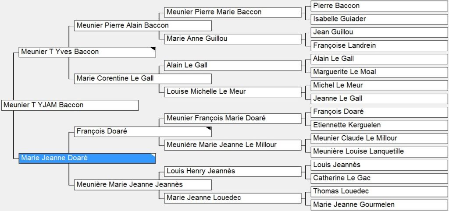
Task: Choose Meunière Marie Jeanne Jeannès
Action: pyautogui.click(x=143, y=185)
